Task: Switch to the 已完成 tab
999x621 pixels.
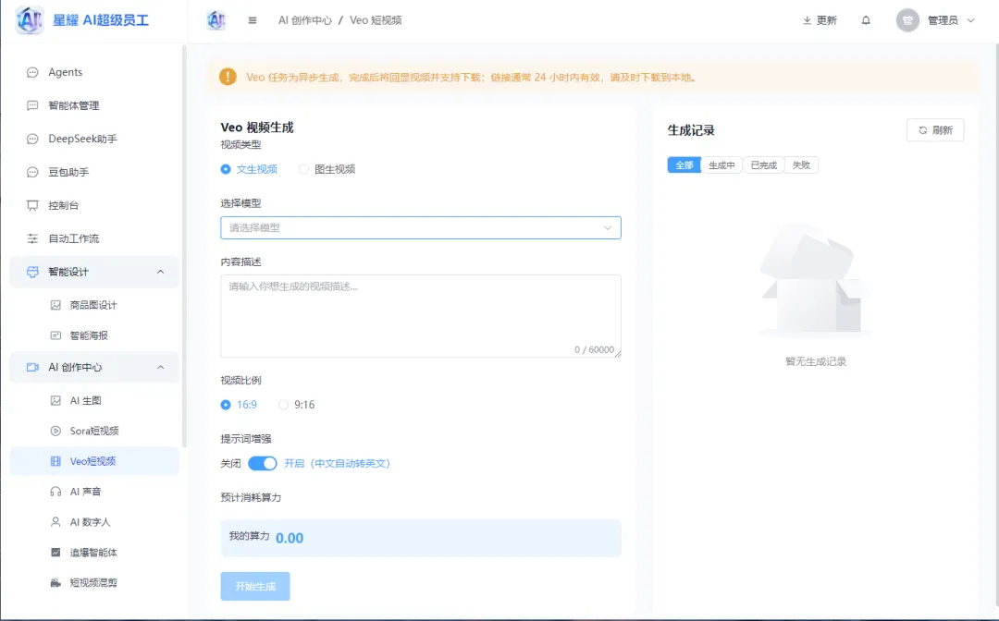Action: 762,164
